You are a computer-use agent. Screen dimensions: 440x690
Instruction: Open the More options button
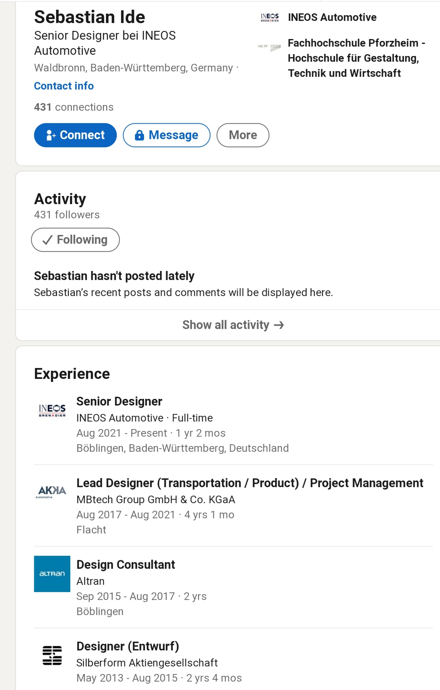243,135
